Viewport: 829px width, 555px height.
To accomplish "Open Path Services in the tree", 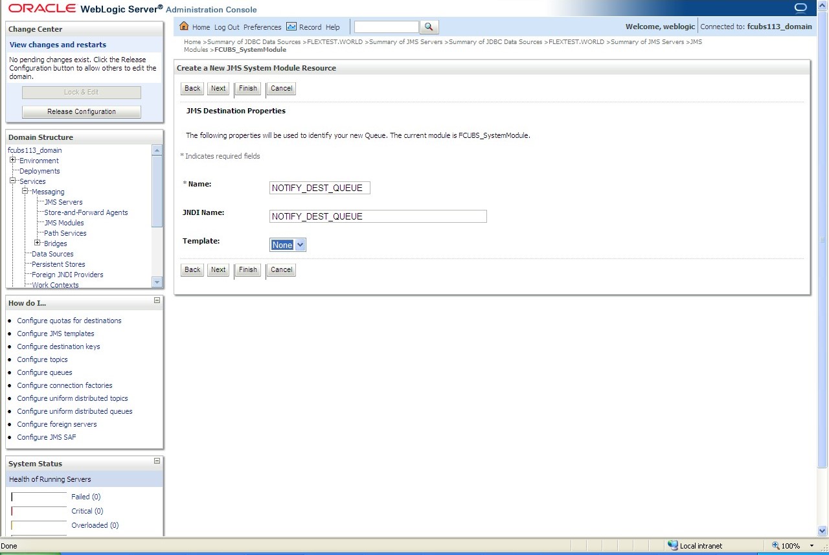I will coord(65,233).
